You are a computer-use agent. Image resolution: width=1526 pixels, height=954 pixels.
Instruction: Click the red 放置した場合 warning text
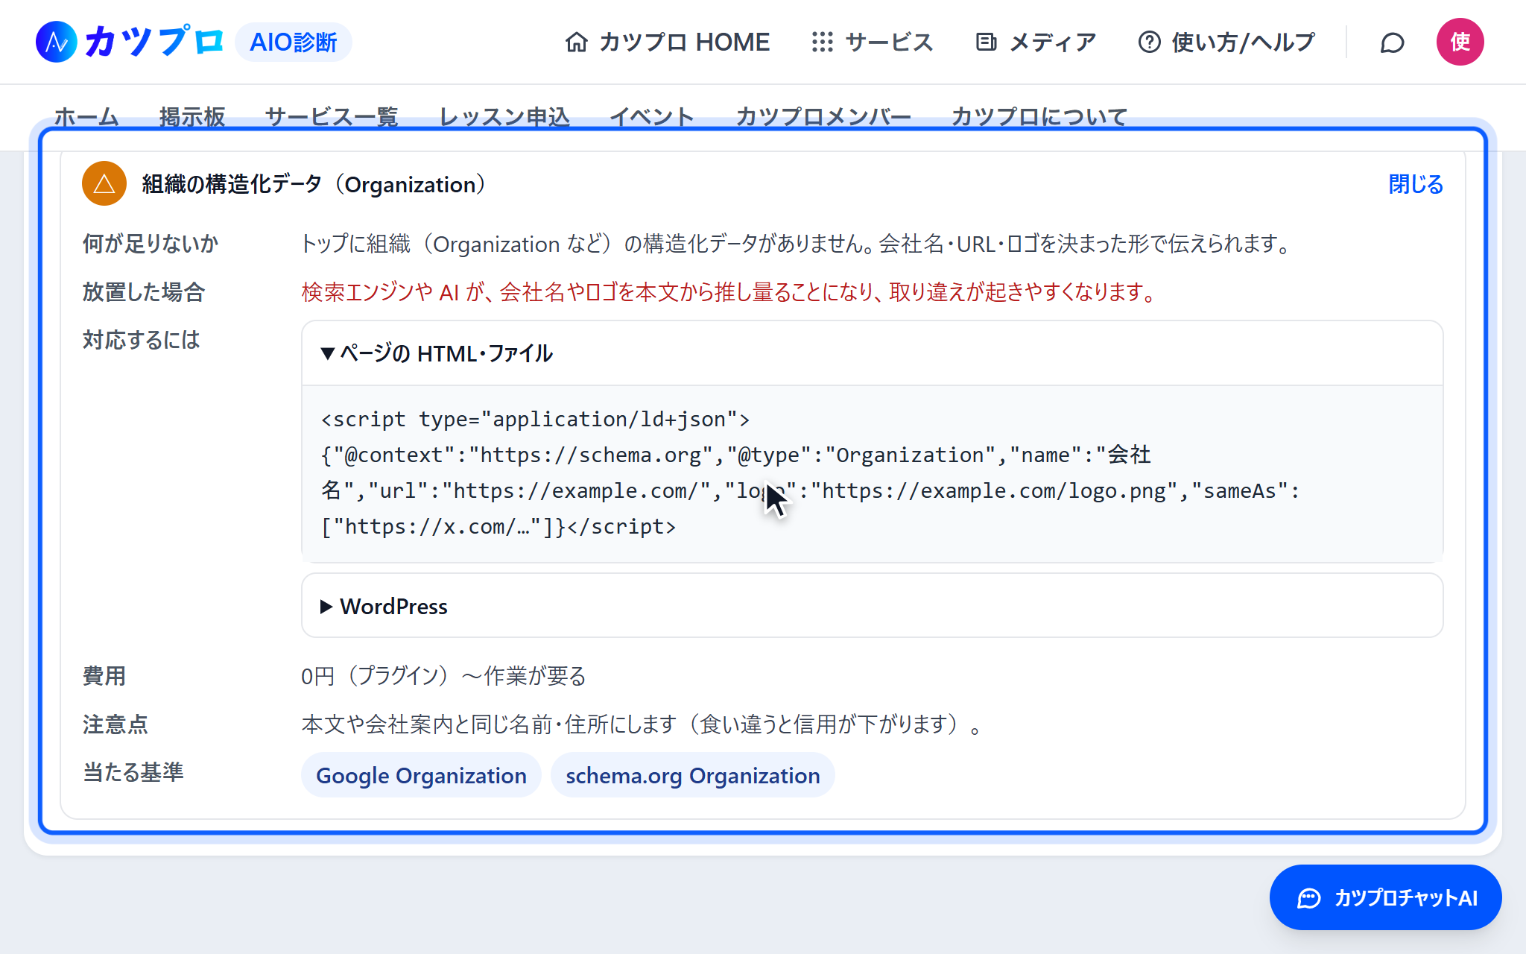[x=729, y=292]
